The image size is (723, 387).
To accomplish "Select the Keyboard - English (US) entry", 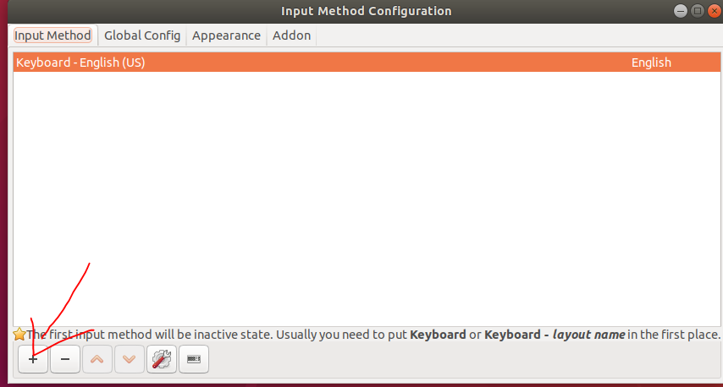I will (x=80, y=63).
